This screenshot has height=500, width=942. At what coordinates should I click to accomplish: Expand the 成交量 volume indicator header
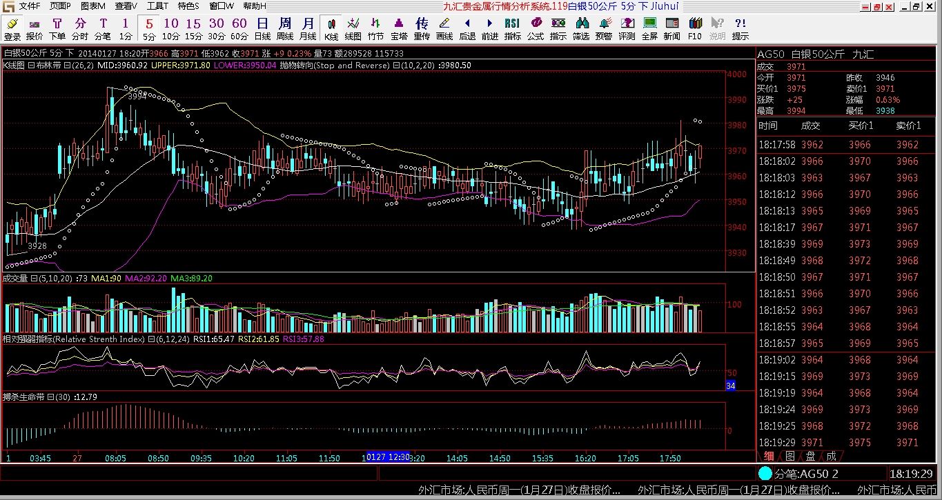click(x=15, y=279)
